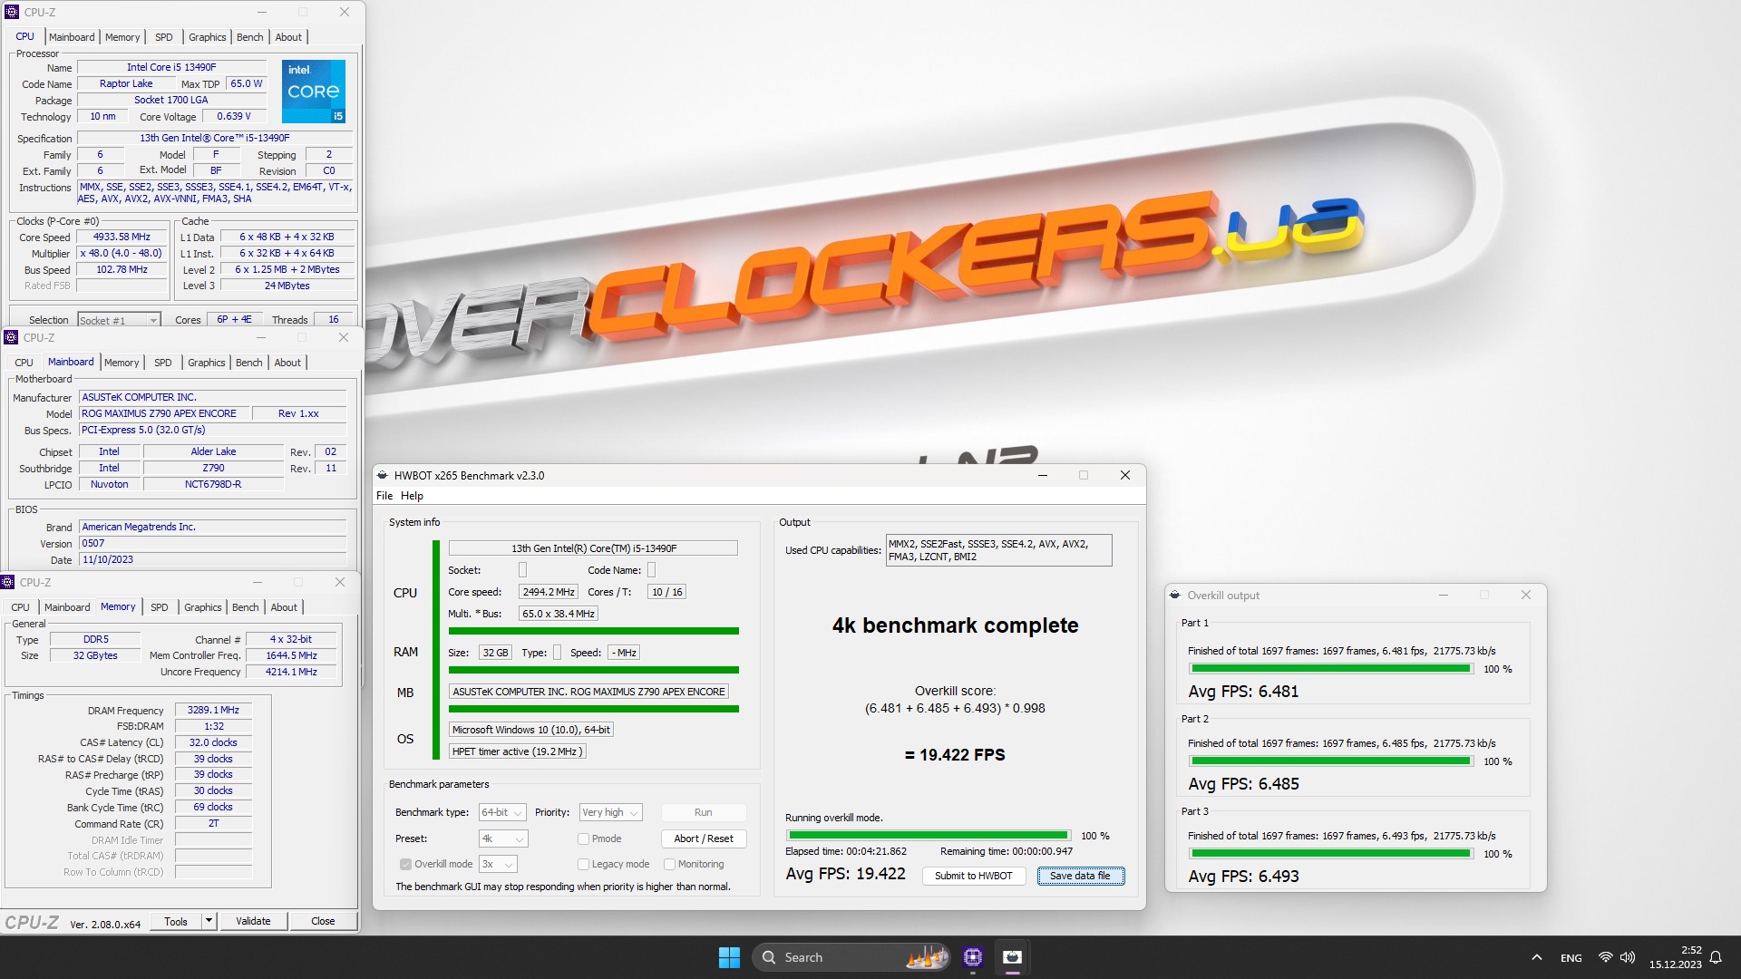The image size is (1741, 979).
Task: Enable Pmode checkbox
Action: pyautogui.click(x=583, y=839)
